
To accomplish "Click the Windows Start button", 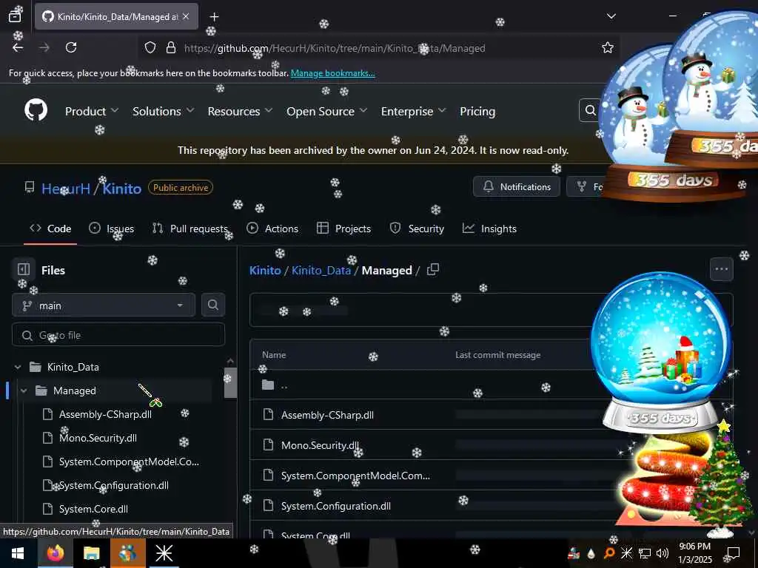I will [x=18, y=553].
